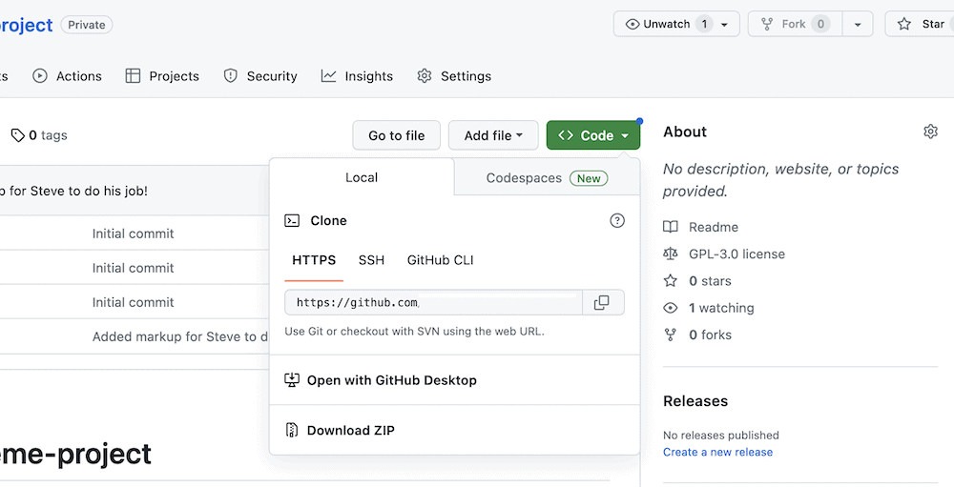
Task: Unwatch the repository
Action: point(666,24)
